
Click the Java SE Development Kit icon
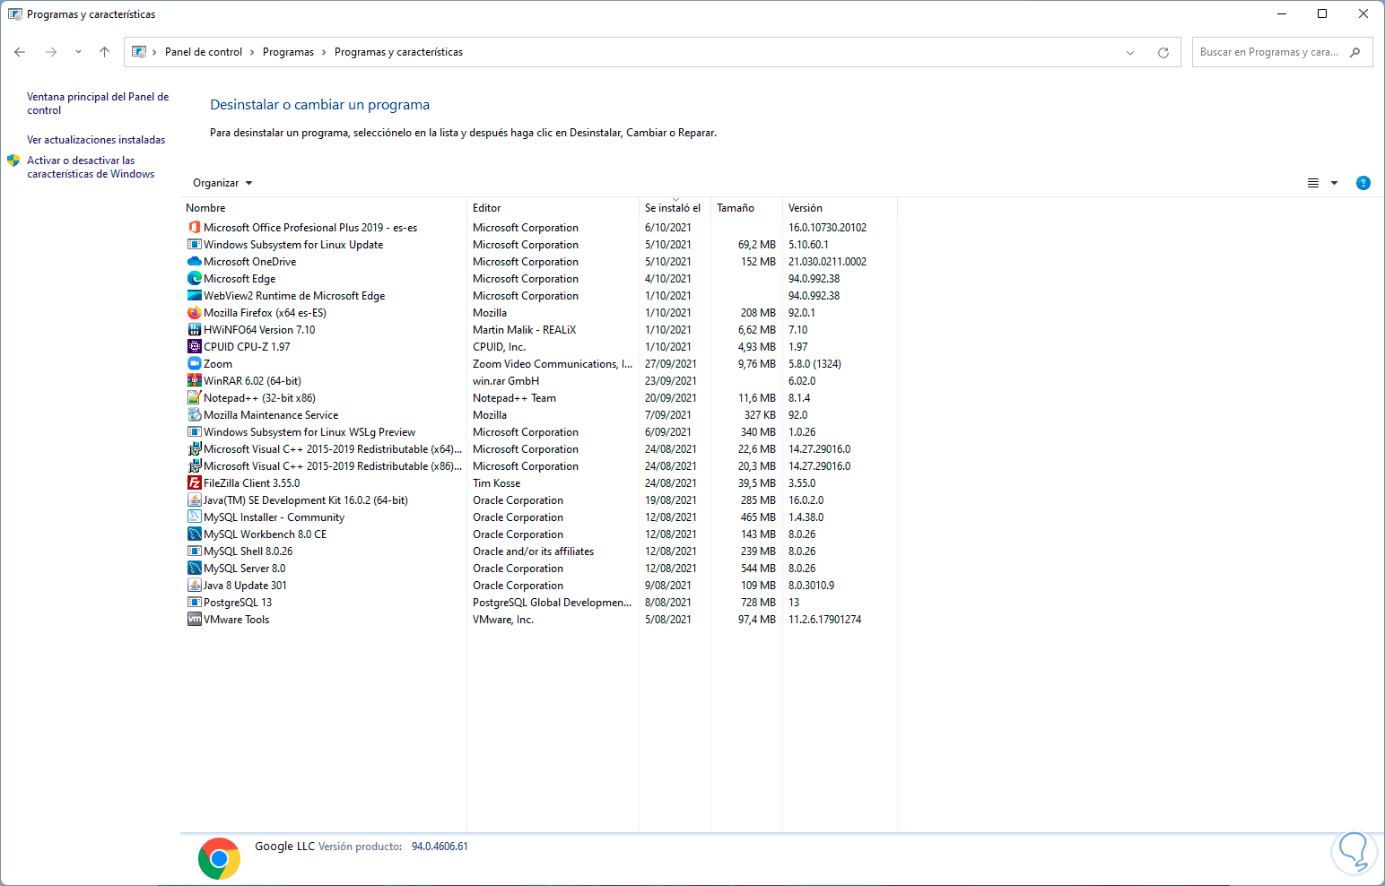(x=194, y=500)
